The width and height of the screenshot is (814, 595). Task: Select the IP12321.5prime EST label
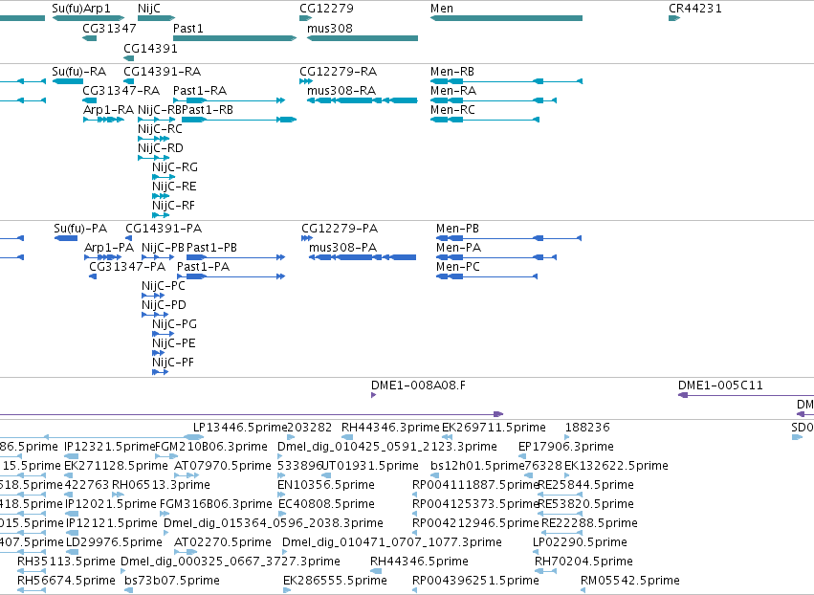pos(110,447)
